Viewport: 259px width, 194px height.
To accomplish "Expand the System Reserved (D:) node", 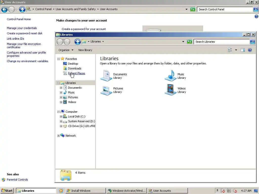I will 61,122.
